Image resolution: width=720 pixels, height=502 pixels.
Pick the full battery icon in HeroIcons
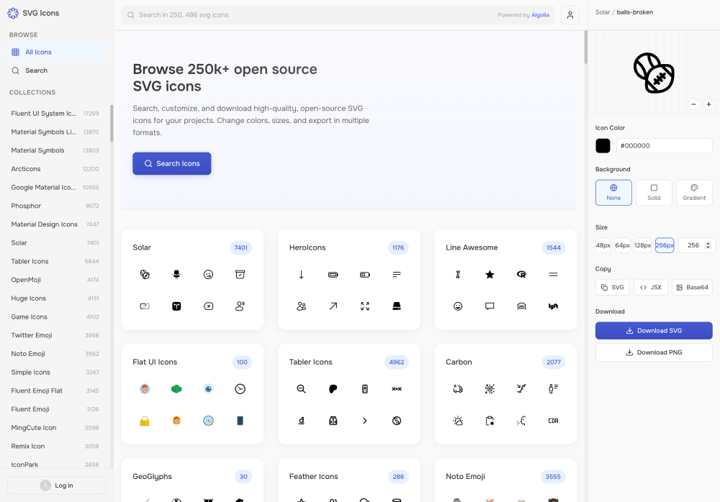click(333, 275)
